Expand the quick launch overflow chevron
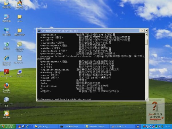Viewport: 172px width, 129px height. (x=32, y=126)
